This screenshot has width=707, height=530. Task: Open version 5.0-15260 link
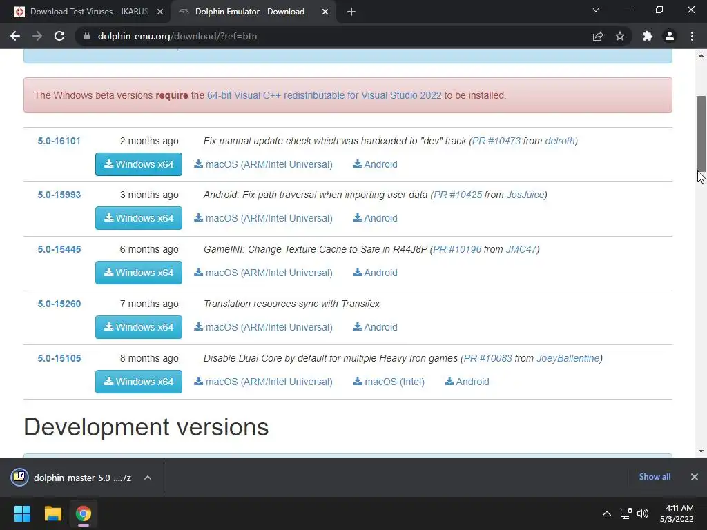59,304
